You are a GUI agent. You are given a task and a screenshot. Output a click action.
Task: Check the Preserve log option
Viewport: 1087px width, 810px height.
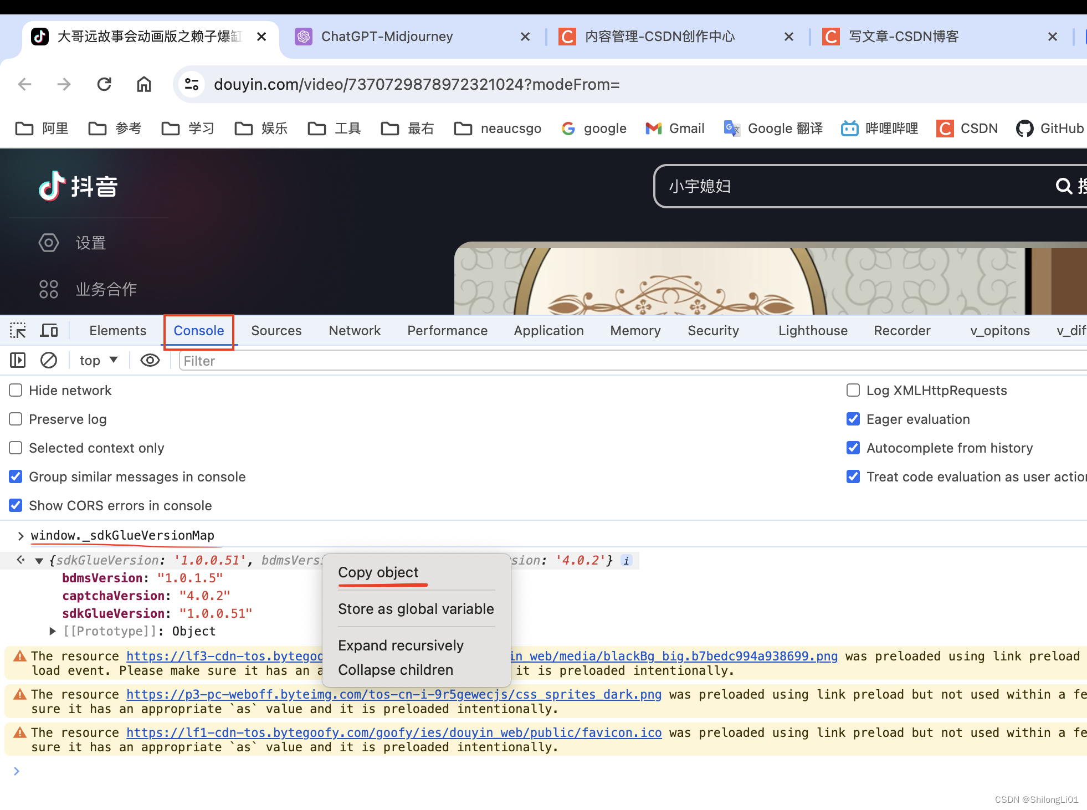click(x=16, y=419)
